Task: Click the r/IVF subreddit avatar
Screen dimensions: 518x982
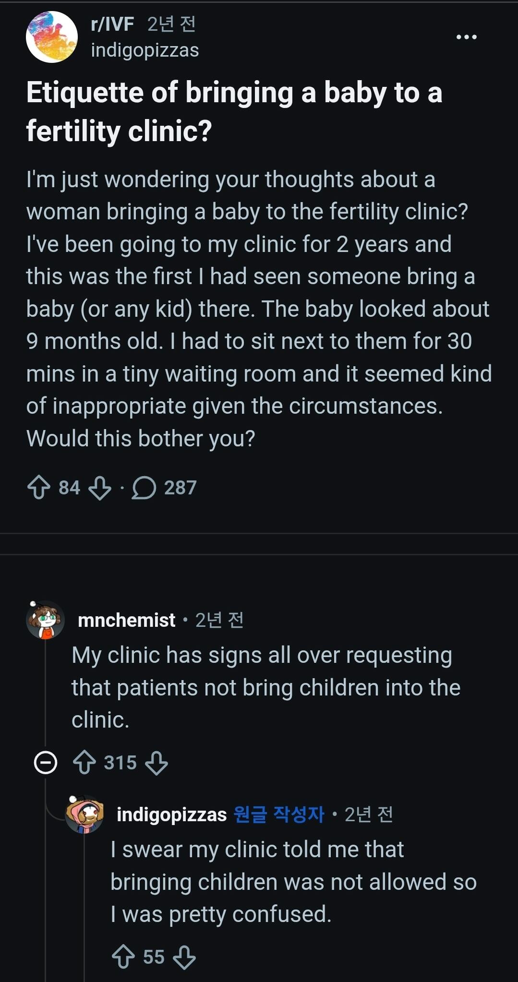Action: (52, 37)
